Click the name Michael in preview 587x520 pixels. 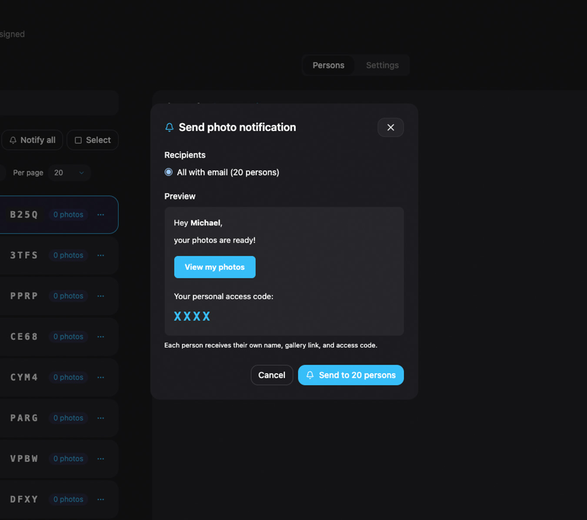(205, 223)
